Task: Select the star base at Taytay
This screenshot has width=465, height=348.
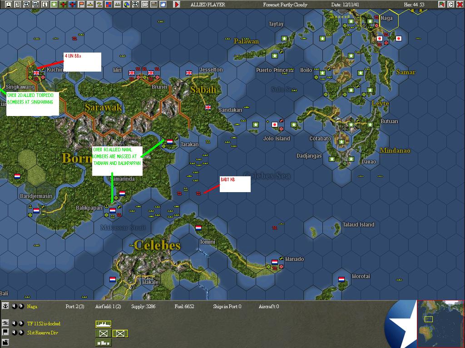Action: (284, 39)
